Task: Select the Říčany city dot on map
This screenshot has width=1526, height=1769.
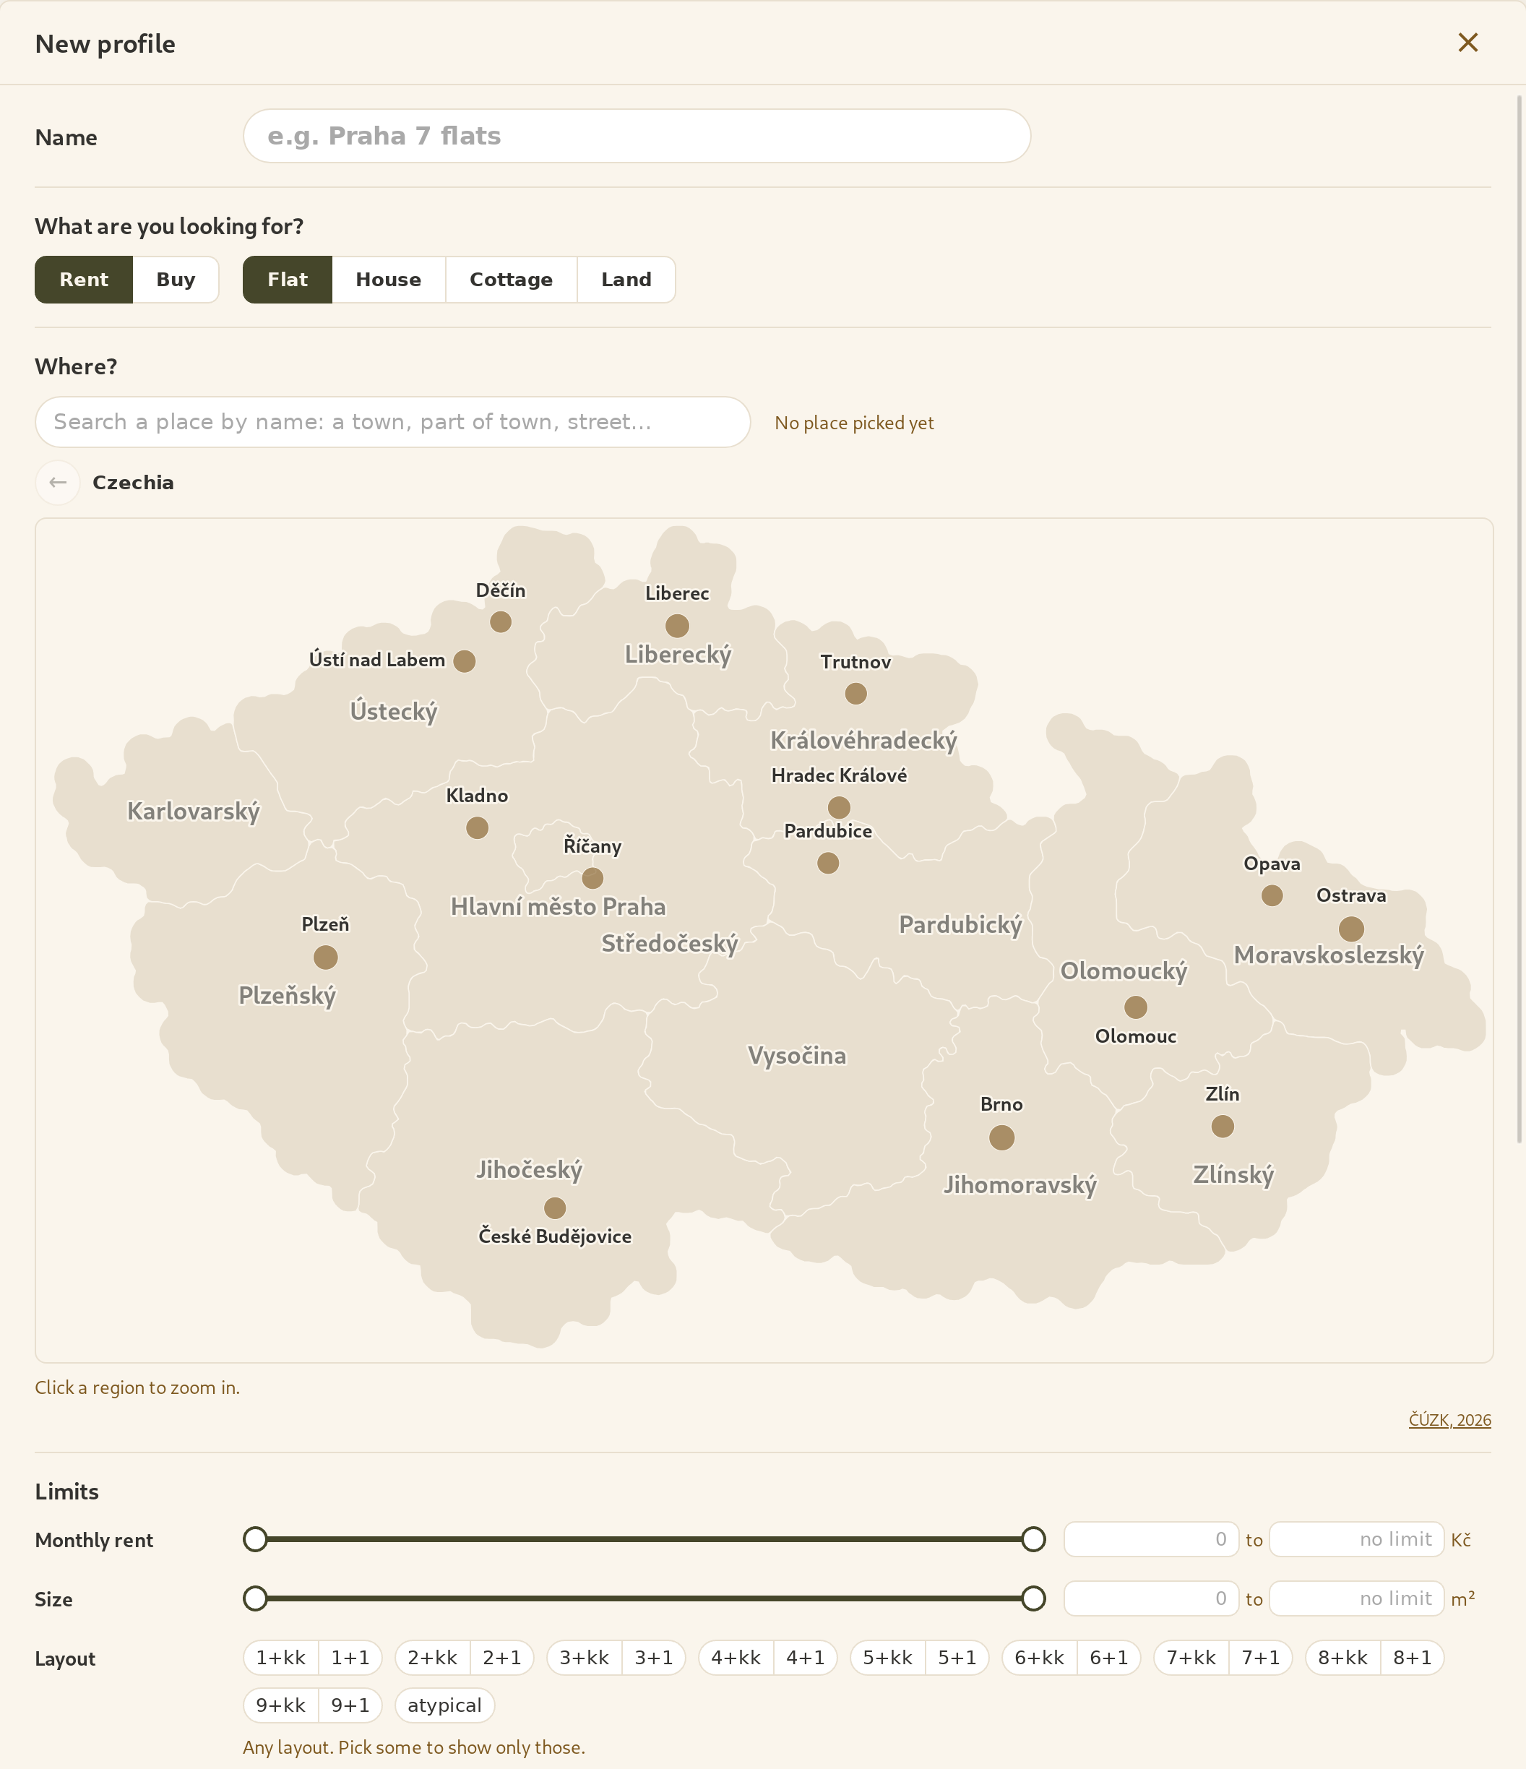Action: click(x=592, y=878)
